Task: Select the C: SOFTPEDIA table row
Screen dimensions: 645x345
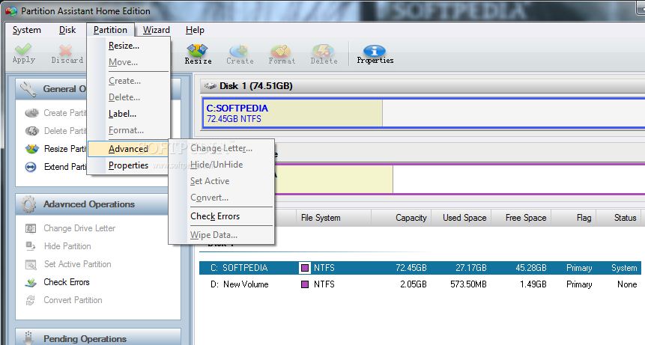Action: [420, 268]
